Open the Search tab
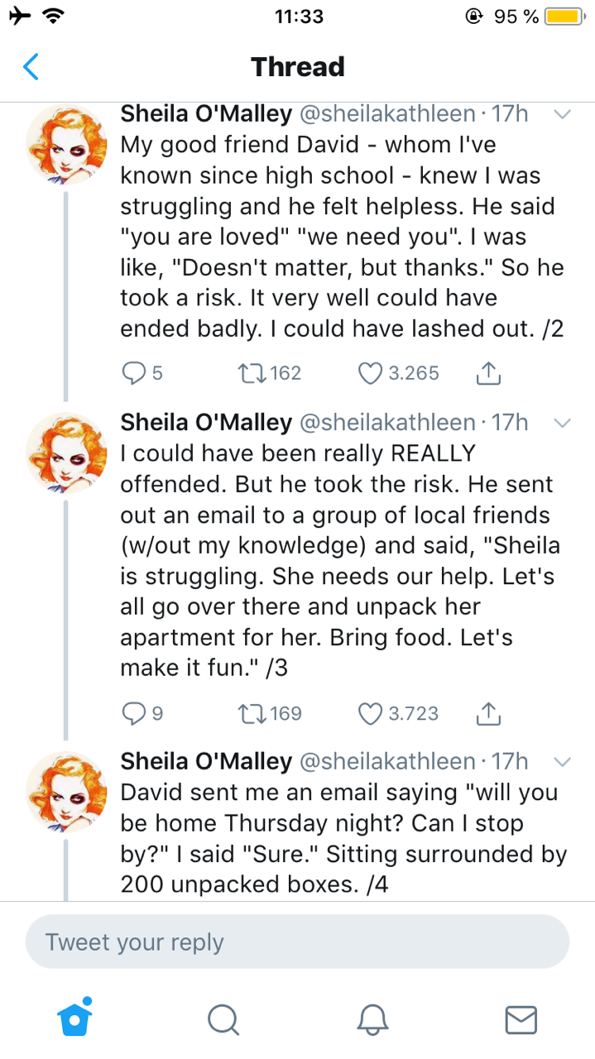595x1059 pixels. click(223, 1019)
